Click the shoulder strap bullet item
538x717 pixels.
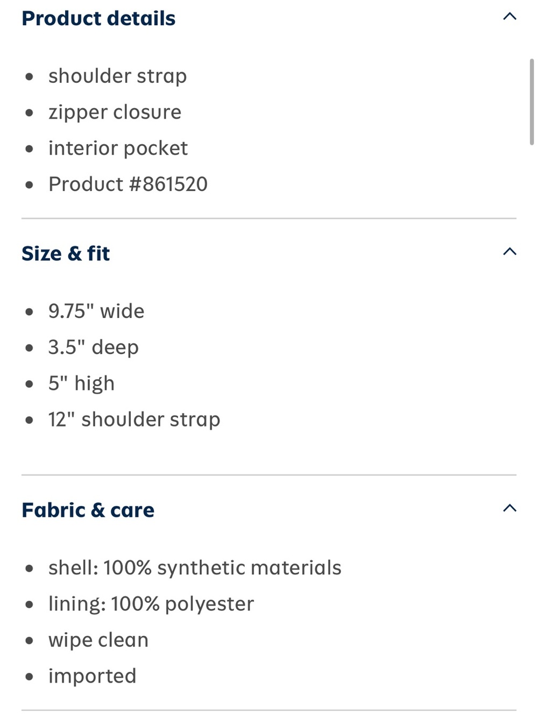click(x=118, y=76)
